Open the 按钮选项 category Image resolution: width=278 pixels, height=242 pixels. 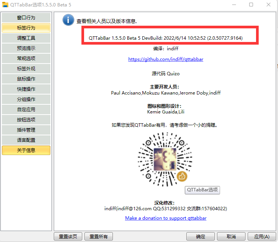26,119
